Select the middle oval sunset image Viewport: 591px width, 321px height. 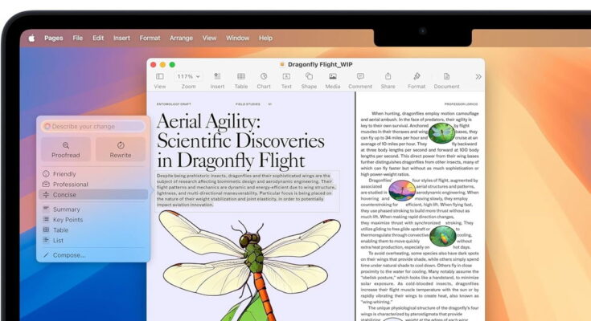(x=402, y=190)
